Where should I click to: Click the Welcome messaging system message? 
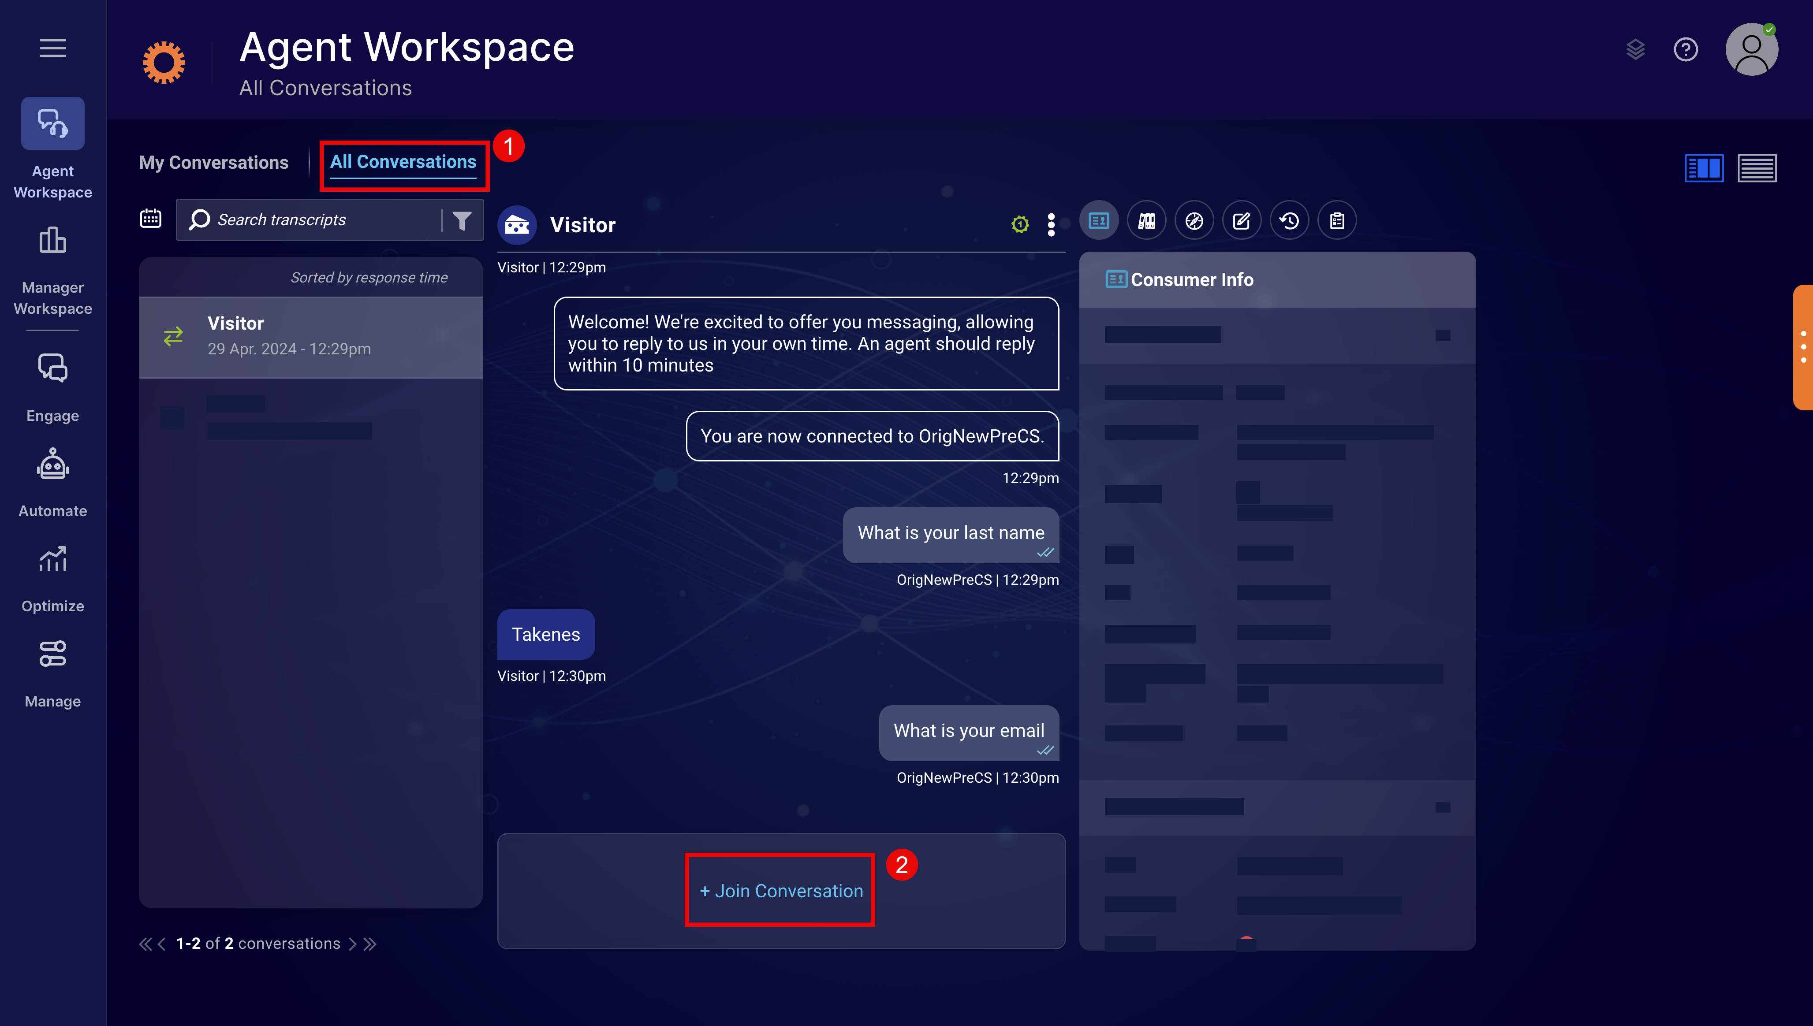point(806,343)
